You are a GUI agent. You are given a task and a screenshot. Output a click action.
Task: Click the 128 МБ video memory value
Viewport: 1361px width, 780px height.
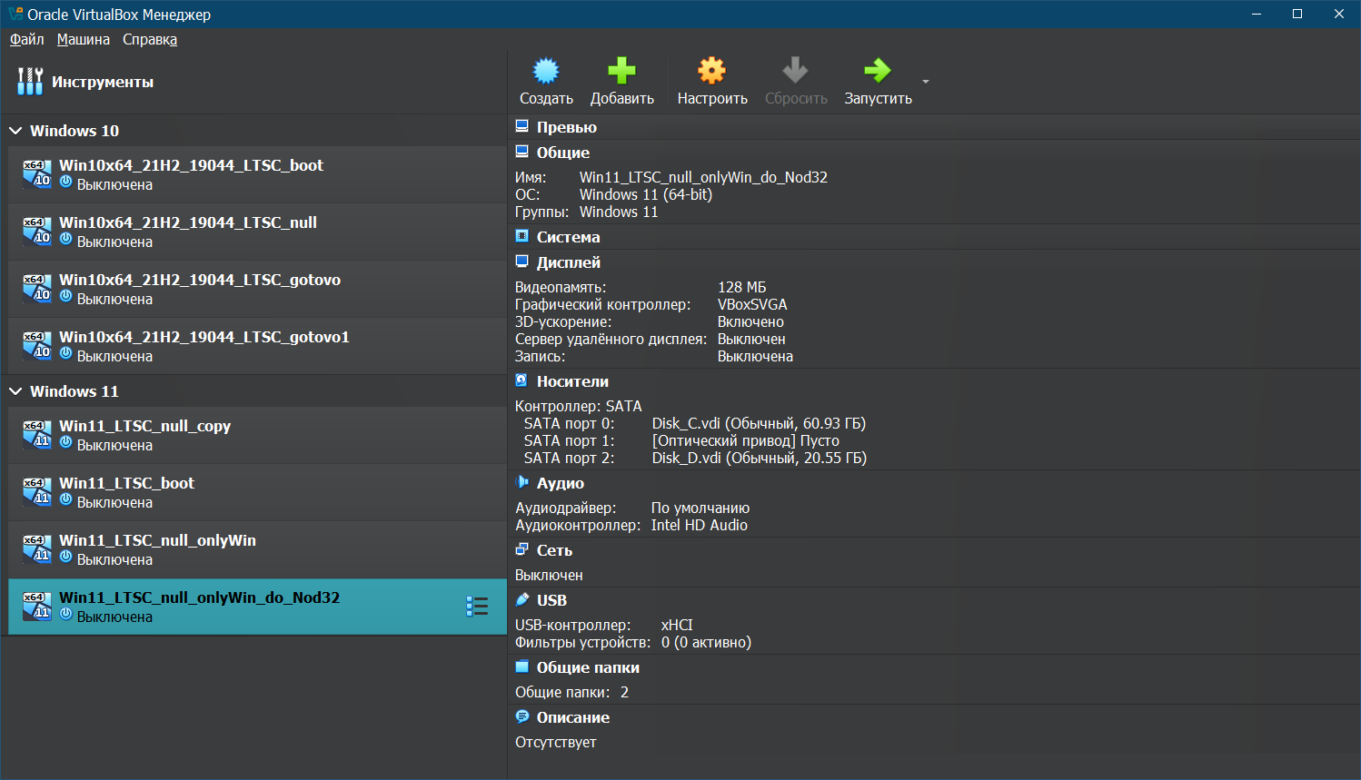point(741,287)
